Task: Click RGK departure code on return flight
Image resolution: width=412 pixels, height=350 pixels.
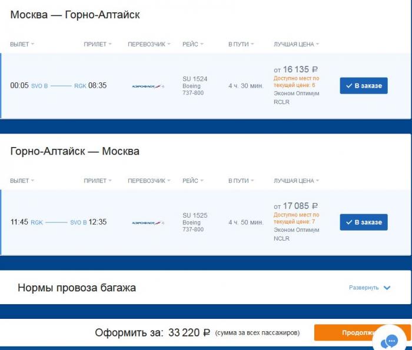Action: tap(36, 222)
